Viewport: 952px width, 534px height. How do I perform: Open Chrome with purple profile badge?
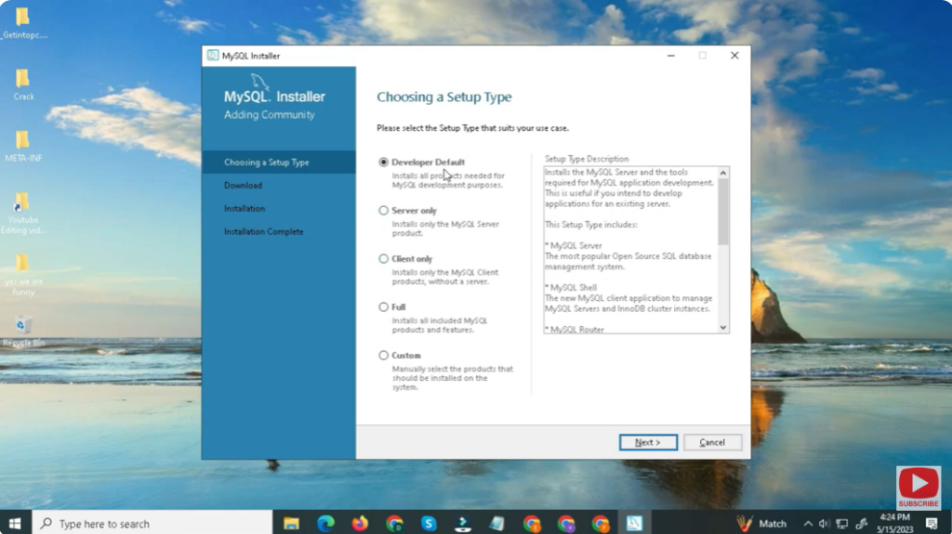566,523
